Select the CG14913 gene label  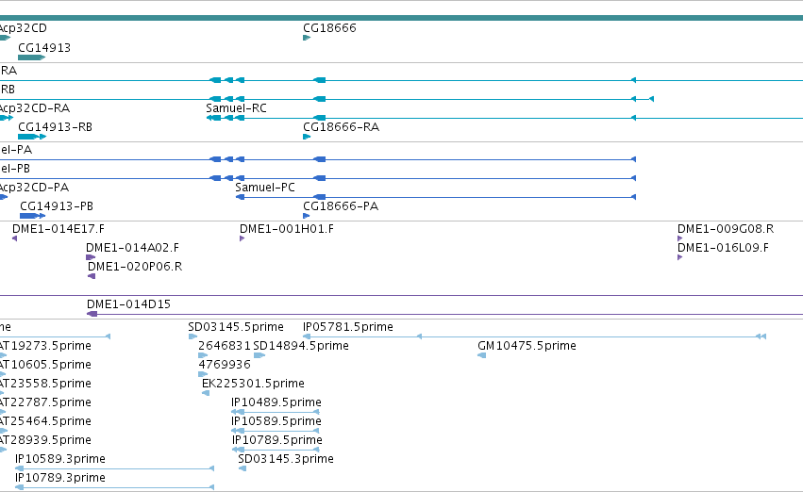tap(44, 48)
